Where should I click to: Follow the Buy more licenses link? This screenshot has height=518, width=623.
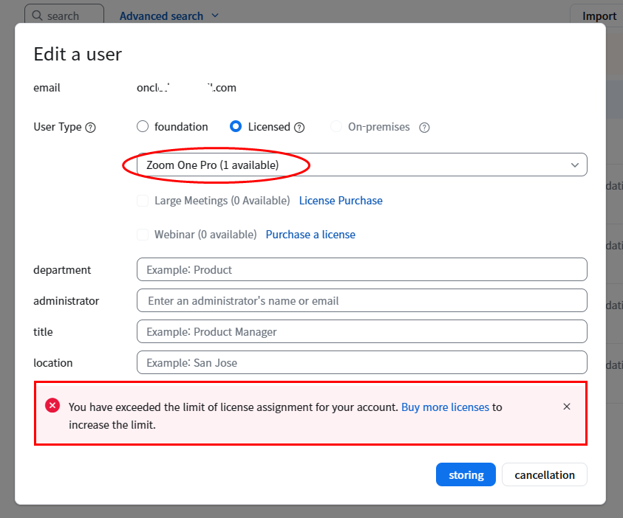pyautogui.click(x=445, y=407)
